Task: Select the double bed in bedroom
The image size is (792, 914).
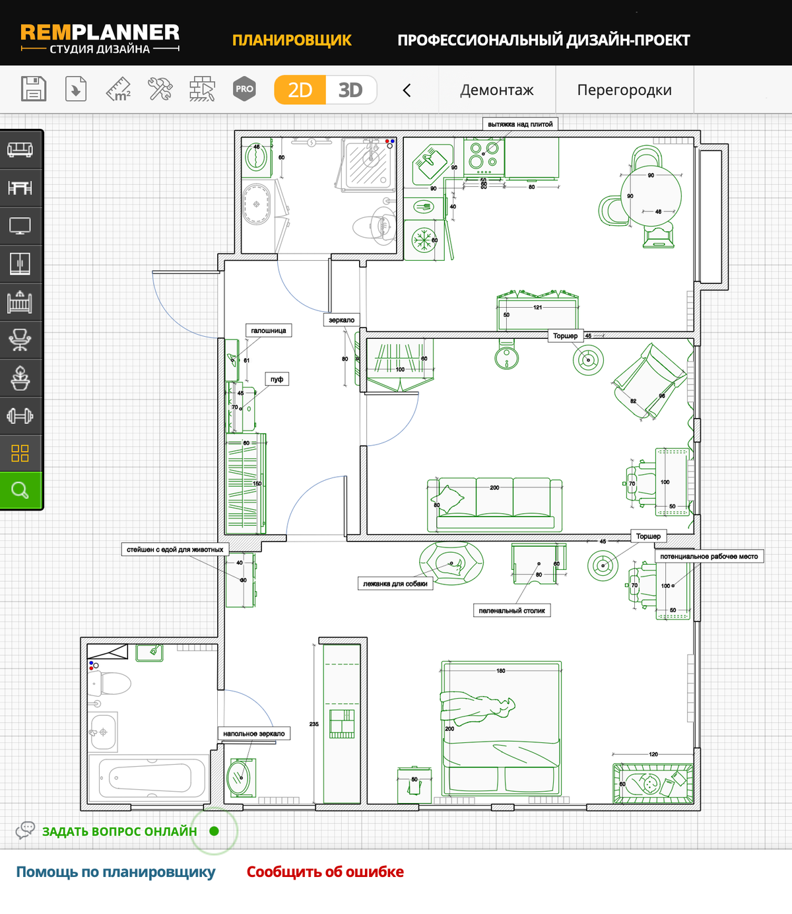Action: point(502,728)
